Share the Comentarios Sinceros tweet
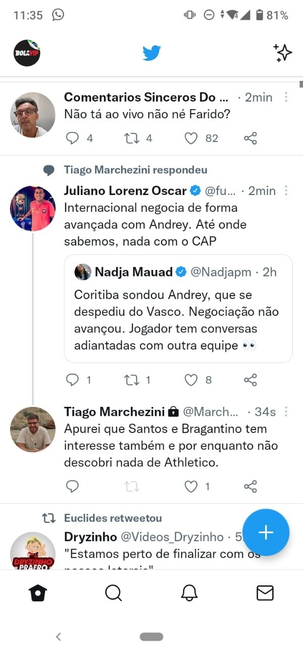This screenshot has height=657, width=303. (250, 138)
